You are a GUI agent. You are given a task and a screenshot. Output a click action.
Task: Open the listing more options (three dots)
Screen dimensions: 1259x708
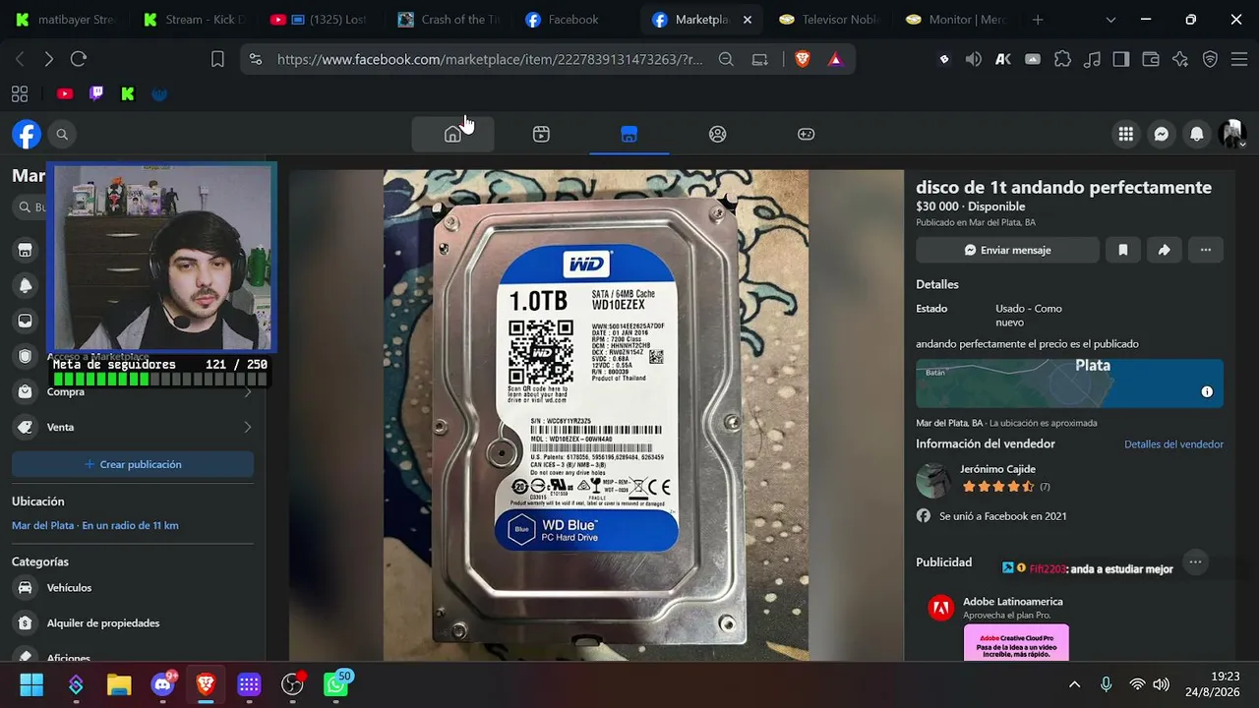(1206, 250)
